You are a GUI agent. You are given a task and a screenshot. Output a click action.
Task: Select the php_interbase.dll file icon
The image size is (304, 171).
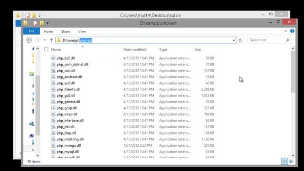pos(53,120)
